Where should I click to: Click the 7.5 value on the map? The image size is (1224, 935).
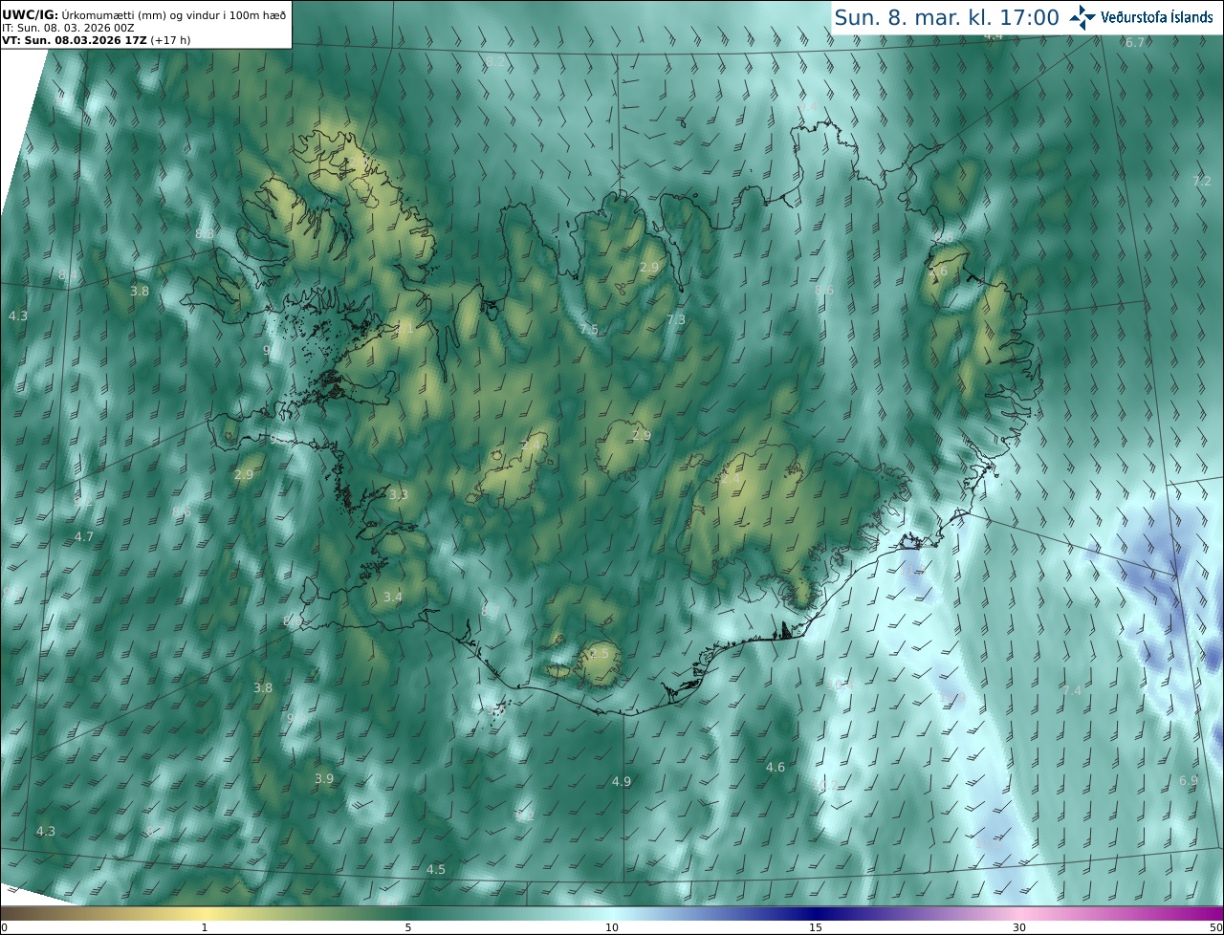pos(589,330)
